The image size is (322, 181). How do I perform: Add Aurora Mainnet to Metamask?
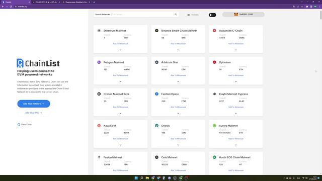click(236, 139)
